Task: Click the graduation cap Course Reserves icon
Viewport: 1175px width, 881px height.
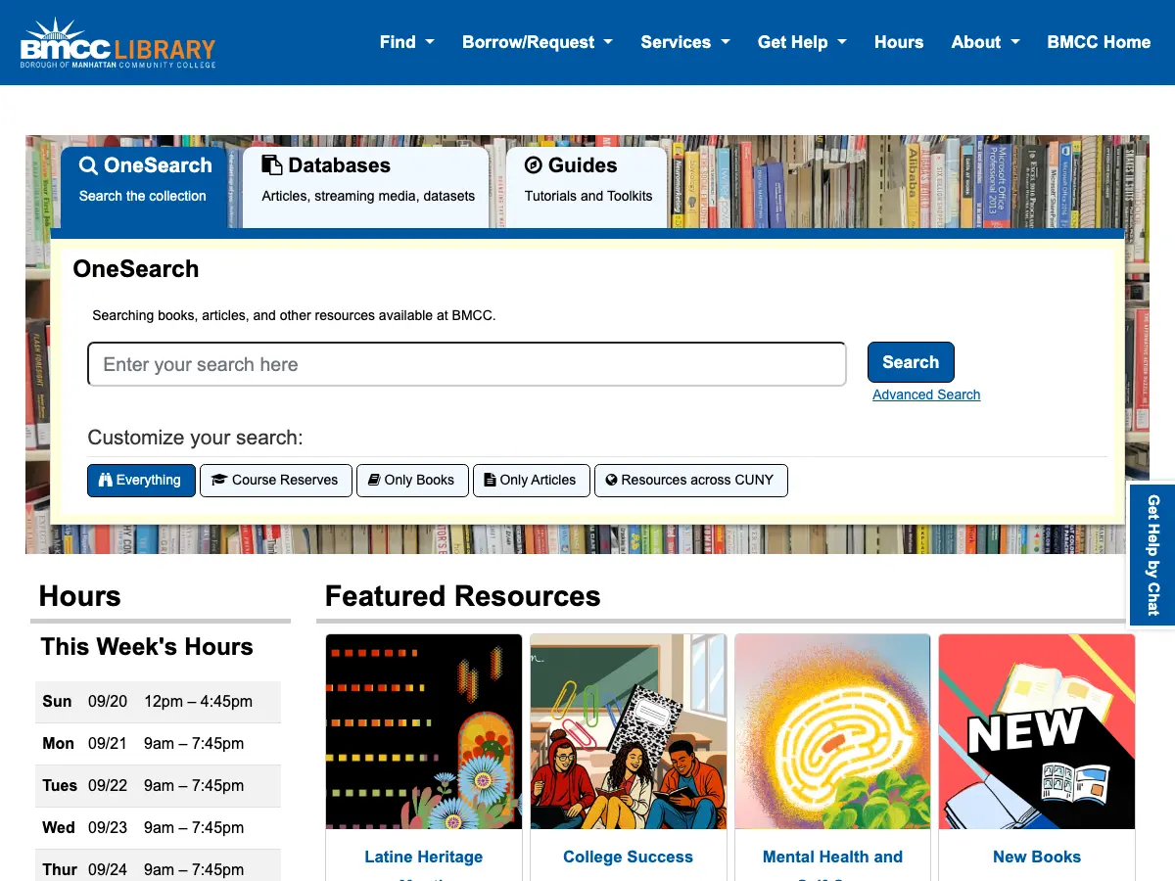Action: [219, 480]
